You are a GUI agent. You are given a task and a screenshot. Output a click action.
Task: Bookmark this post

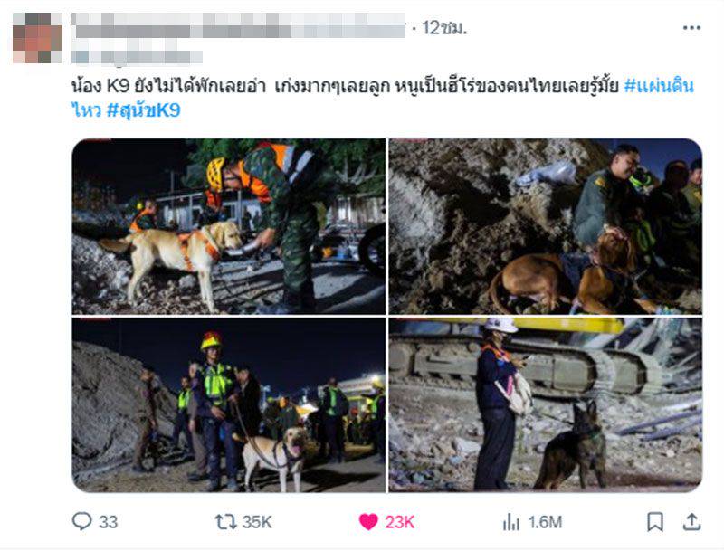pos(655,522)
